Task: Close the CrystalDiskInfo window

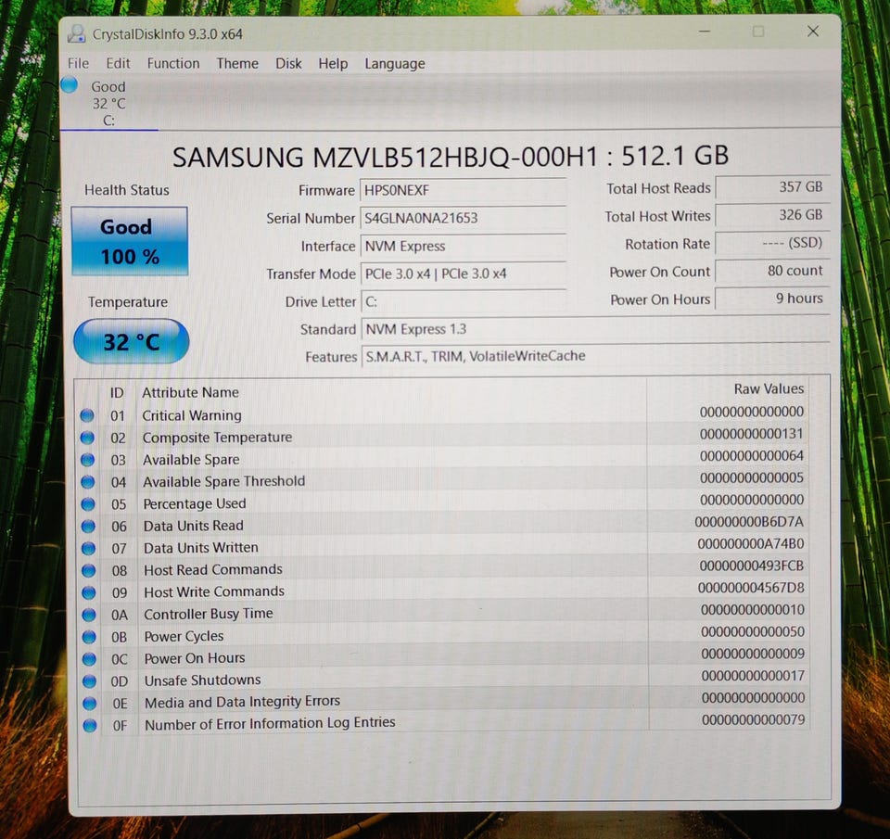Action: (813, 32)
